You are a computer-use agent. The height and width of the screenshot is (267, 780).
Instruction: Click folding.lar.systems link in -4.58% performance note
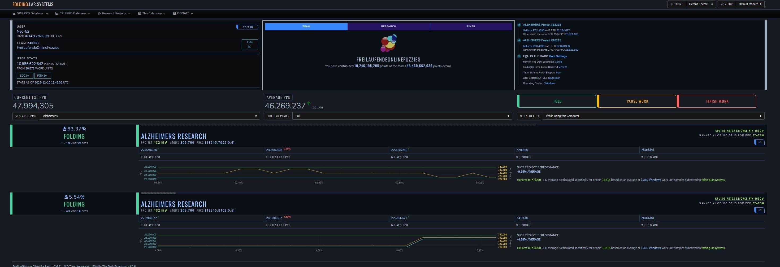point(713,248)
